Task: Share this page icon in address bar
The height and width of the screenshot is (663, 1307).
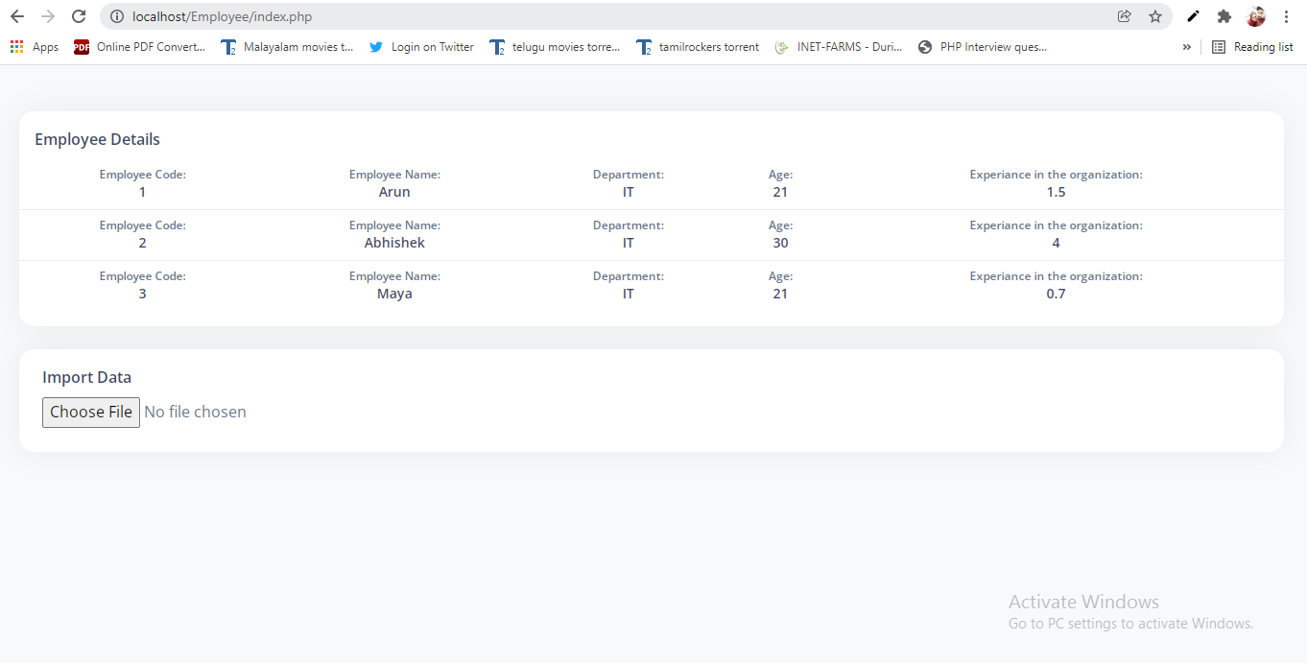Action: coord(1125,16)
